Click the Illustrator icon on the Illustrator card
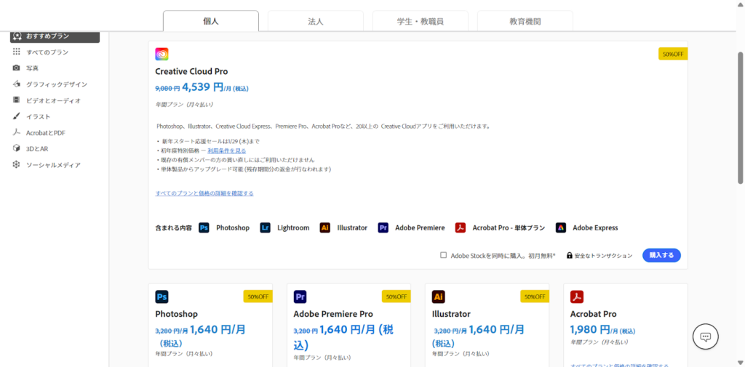Screen dimensions: 745x367 coord(439,297)
